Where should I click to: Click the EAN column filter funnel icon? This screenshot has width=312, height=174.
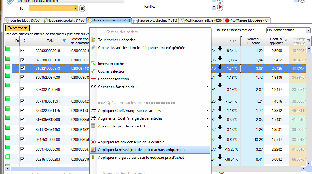pyautogui.click(x=65, y=41)
